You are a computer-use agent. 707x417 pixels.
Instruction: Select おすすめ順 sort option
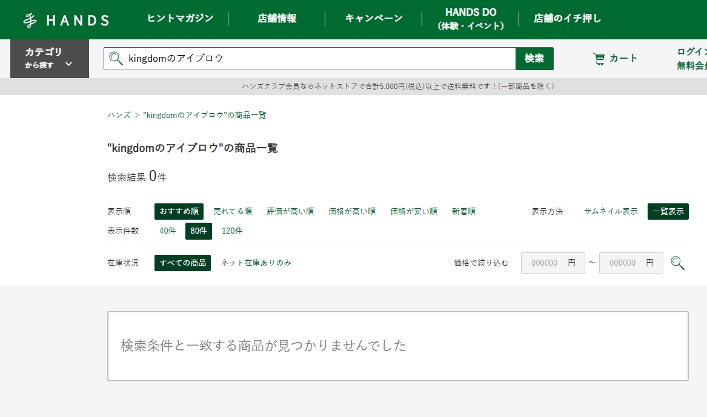coord(179,211)
